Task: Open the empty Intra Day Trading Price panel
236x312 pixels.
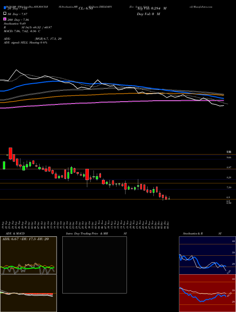Action: [94, 265]
